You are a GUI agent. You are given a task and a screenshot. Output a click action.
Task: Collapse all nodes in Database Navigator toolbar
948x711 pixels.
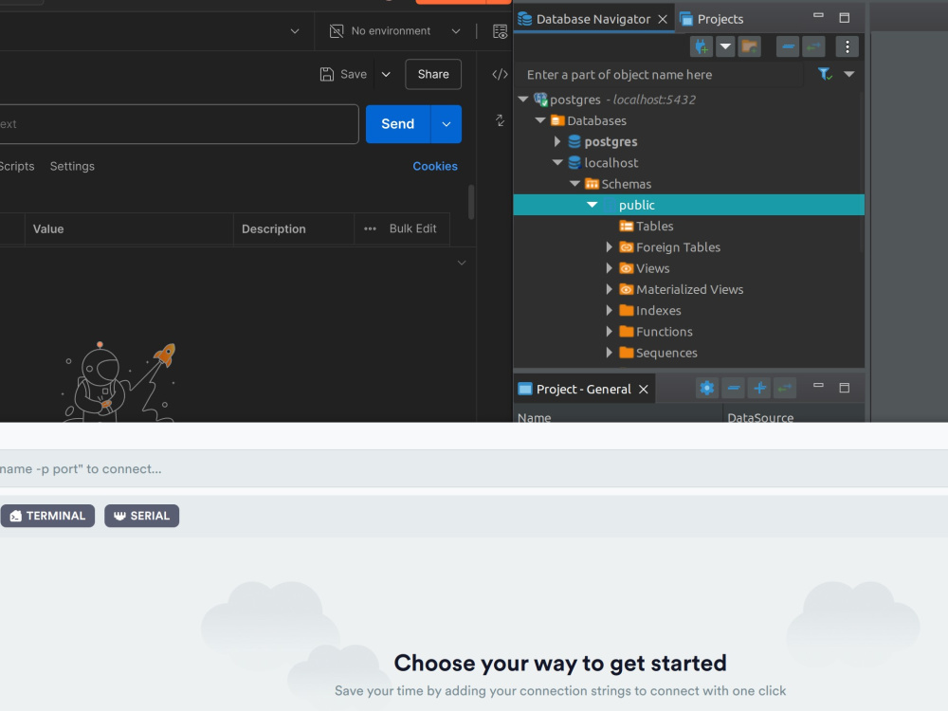point(788,46)
